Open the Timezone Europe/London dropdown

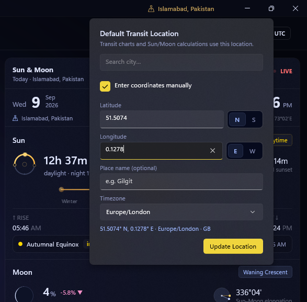[181, 212]
